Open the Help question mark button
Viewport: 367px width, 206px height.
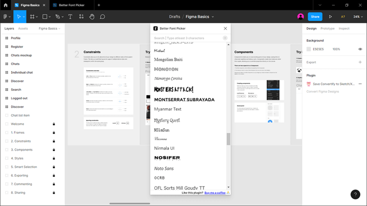355,194
